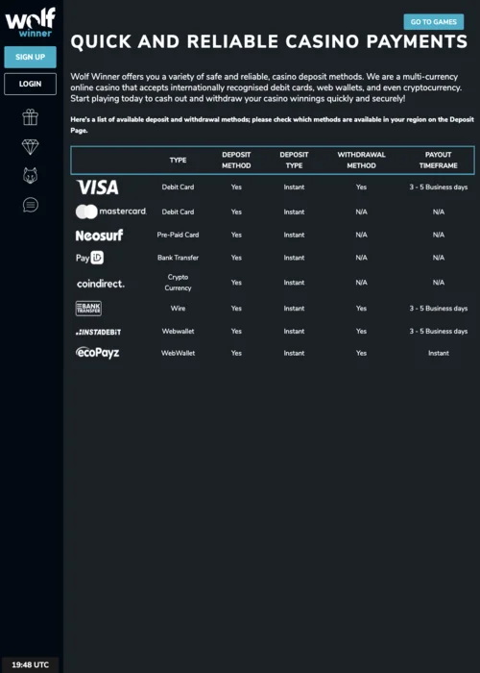This screenshot has width=480, height=673.
Task: Click the ecoPayz logo
Action: pyautogui.click(x=97, y=353)
